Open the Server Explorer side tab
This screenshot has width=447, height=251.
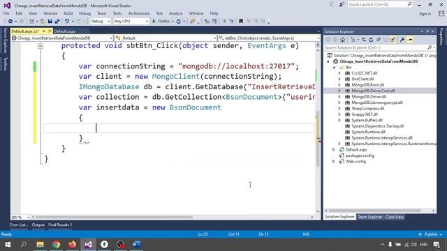tap(5, 40)
